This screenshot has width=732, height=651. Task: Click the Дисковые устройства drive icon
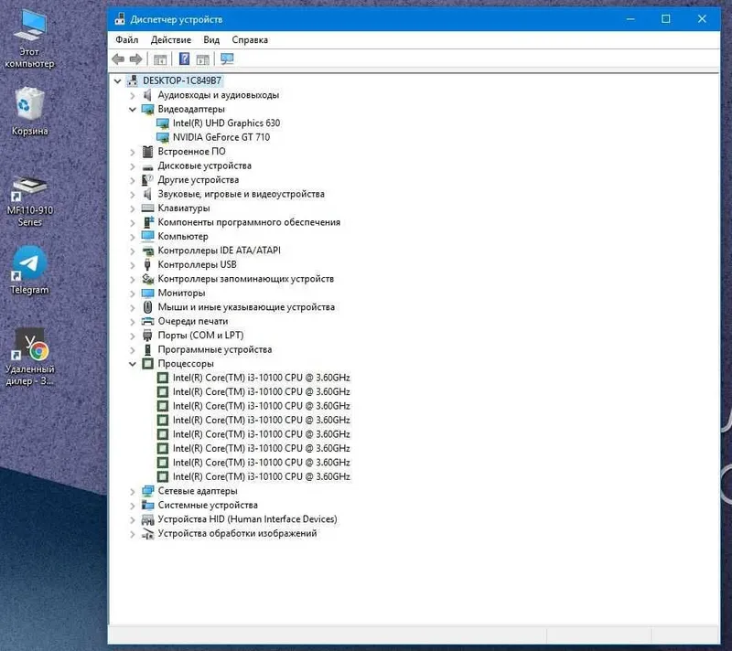pos(147,166)
